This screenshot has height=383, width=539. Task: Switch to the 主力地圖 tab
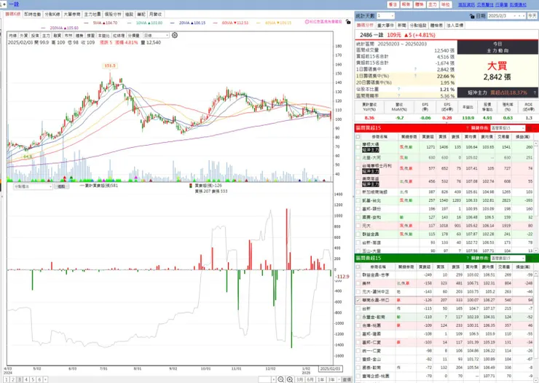click(x=93, y=14)
